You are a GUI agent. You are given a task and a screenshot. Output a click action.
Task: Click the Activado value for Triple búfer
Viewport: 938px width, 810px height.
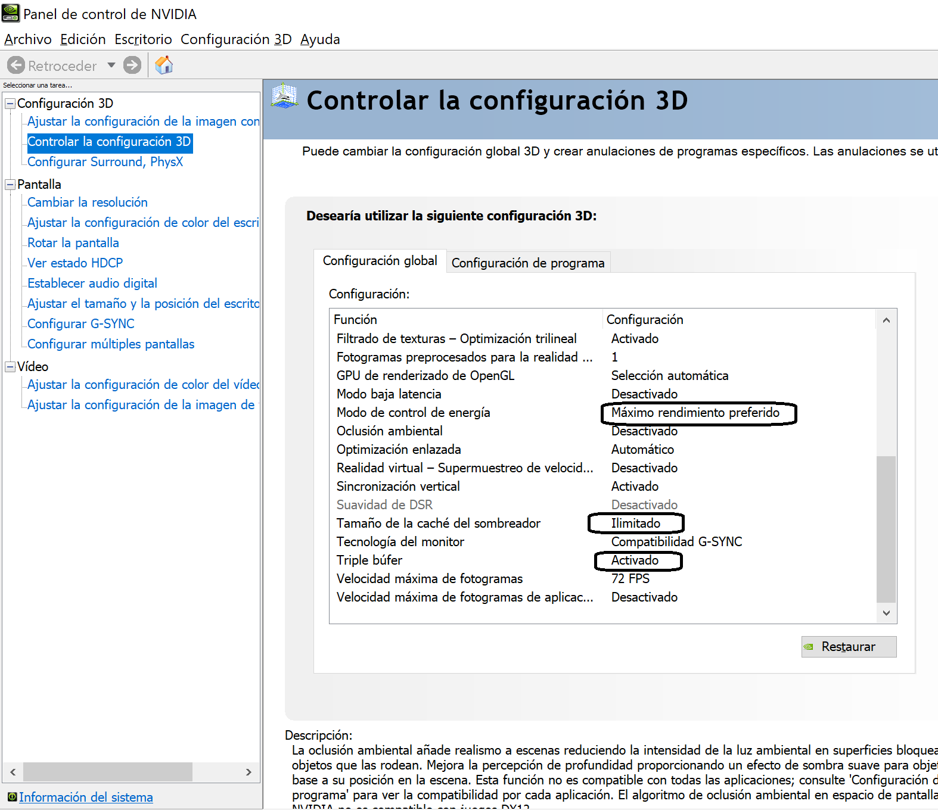coord(635,560)
